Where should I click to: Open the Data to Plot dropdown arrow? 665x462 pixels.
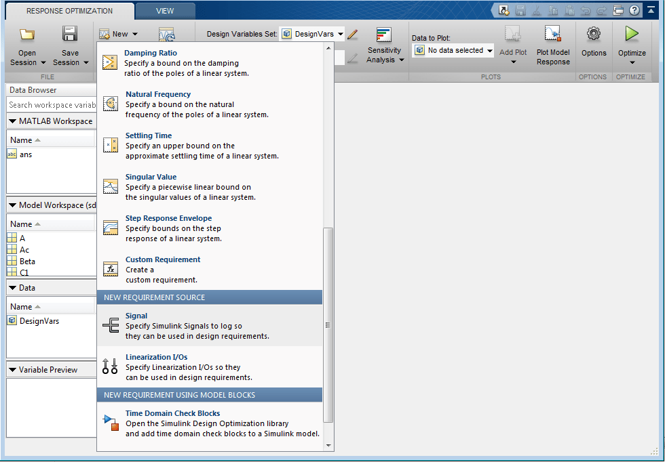pos(489,51)
